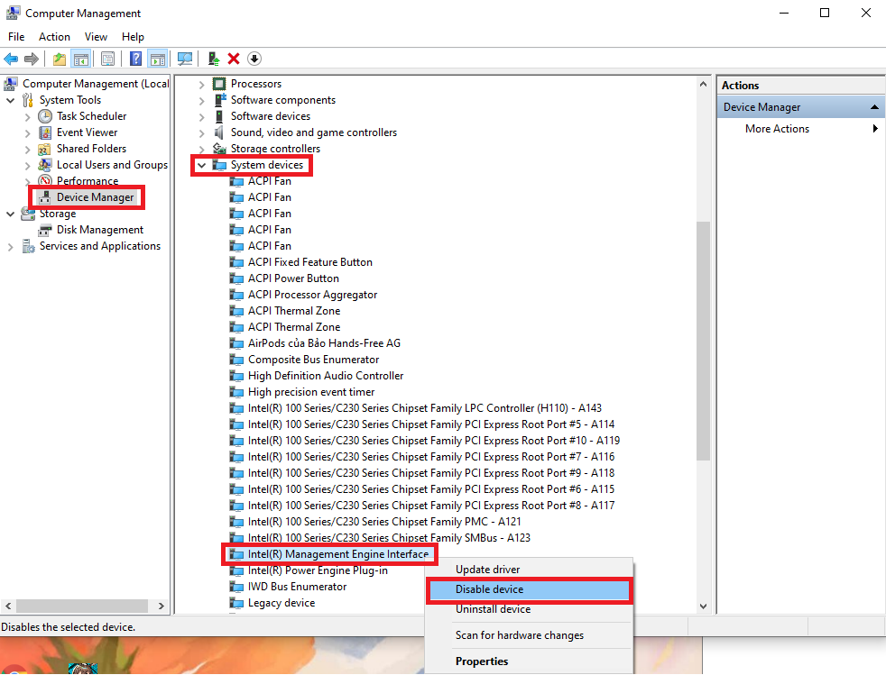Click the gray Forward arrow in toolbar
This screenshot has width=886, height=675.
pos(32,59)
